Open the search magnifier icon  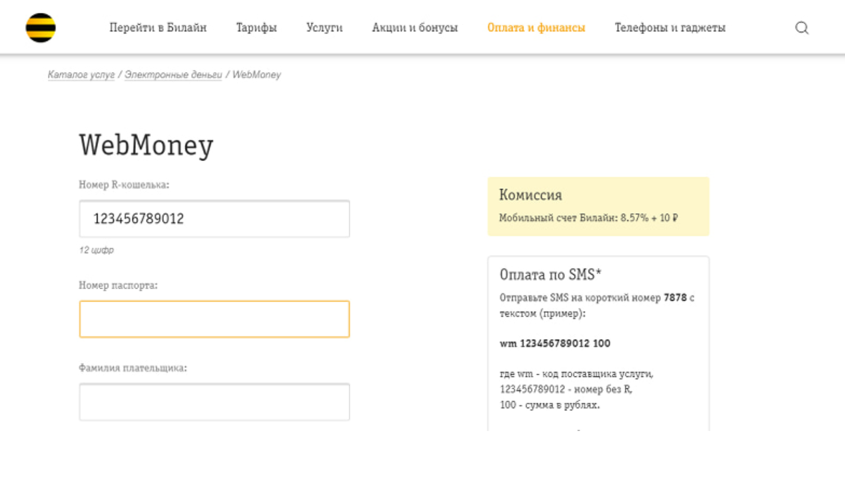[802, 28]
